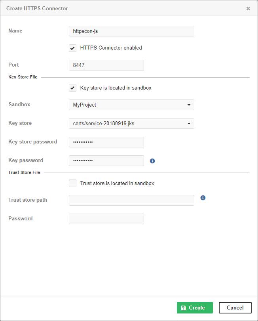Click the save icon inside the Create button
The image size is (258, 321).
pyautogui.click(x=184, y=308)
